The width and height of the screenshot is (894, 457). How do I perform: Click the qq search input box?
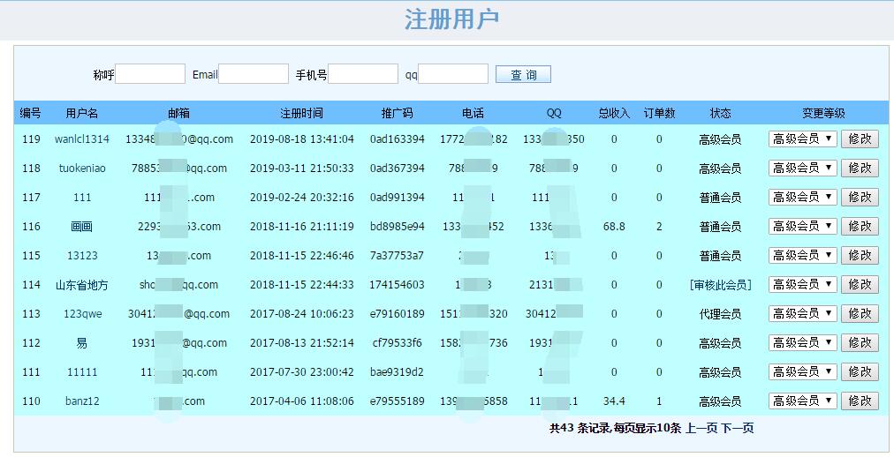[x=453, y=74]
